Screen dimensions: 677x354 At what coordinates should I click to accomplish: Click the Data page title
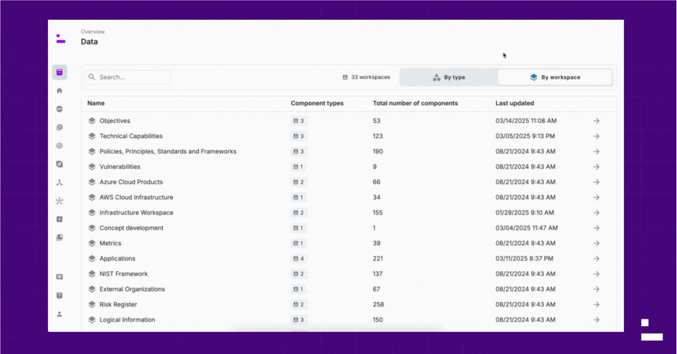(89, 42)
